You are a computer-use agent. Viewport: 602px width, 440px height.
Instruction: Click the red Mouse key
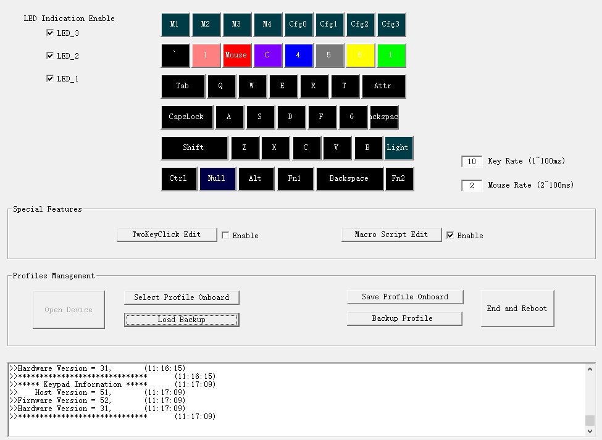237,56
